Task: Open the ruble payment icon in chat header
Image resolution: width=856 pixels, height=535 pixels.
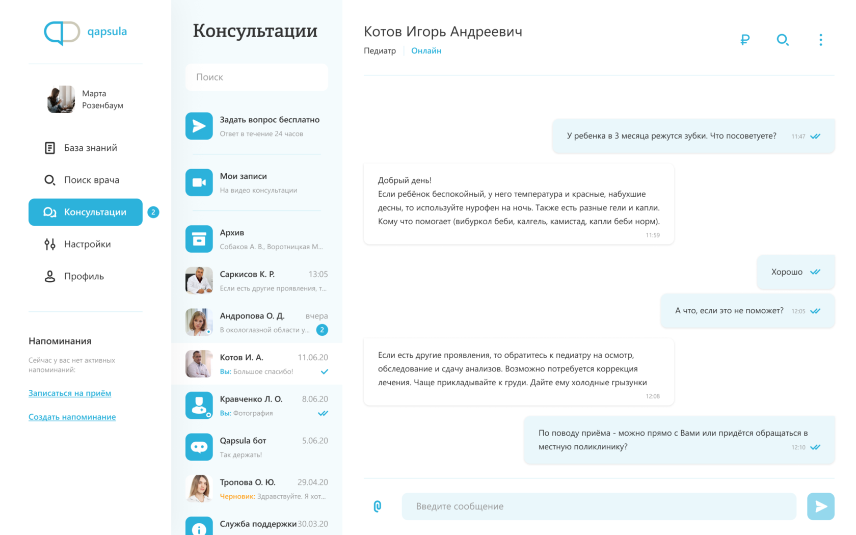Action: (744, 40)
